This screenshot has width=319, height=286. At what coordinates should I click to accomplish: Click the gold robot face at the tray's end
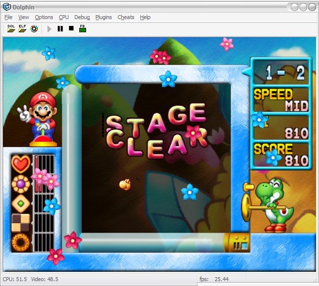pos(238,242)
